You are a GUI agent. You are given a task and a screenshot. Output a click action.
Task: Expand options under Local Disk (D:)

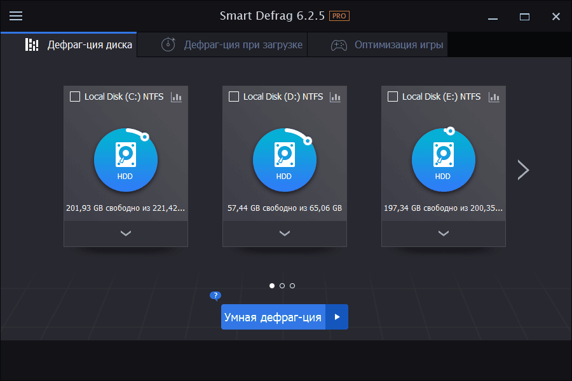tap(285, 234)
